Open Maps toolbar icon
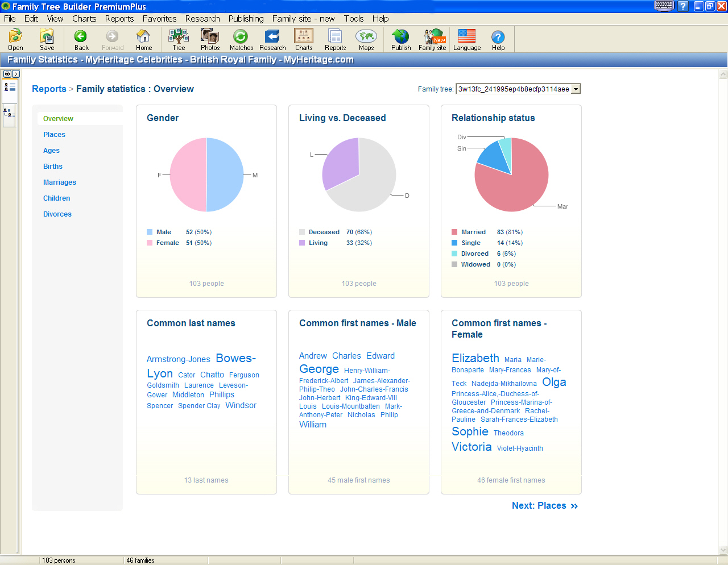This screenshot has height=565, width=728. (x=366, y=39)
